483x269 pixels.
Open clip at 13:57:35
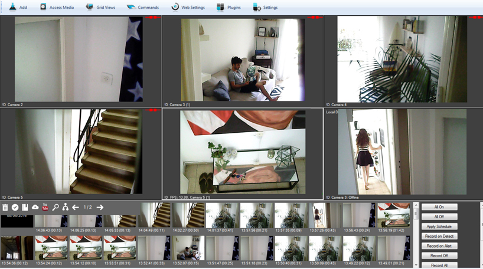tap(291, 215)
